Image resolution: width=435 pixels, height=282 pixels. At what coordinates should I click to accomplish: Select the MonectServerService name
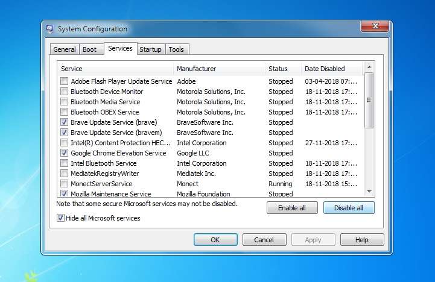tap(101, 184)
